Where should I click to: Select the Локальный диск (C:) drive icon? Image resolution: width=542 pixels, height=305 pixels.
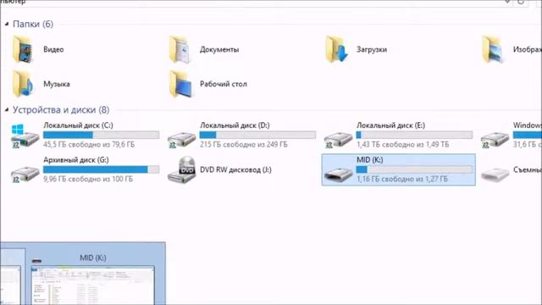point(25,136)
